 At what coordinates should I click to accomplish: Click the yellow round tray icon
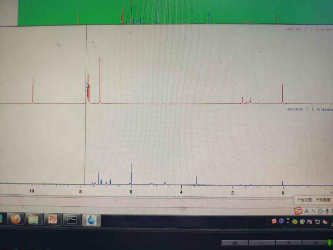coord(295,222)
